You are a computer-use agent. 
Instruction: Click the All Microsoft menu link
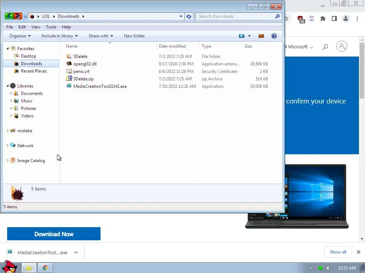pos(299,47)
